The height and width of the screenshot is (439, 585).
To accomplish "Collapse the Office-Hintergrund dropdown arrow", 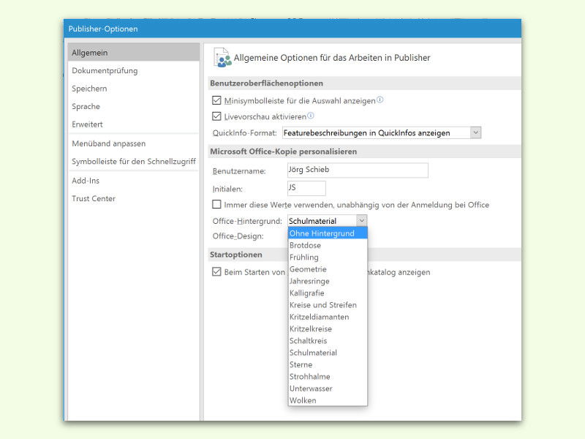I will pos(361,221).
